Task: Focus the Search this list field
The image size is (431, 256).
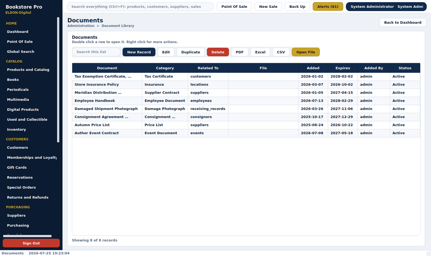Action: click(x=96, y=52)
